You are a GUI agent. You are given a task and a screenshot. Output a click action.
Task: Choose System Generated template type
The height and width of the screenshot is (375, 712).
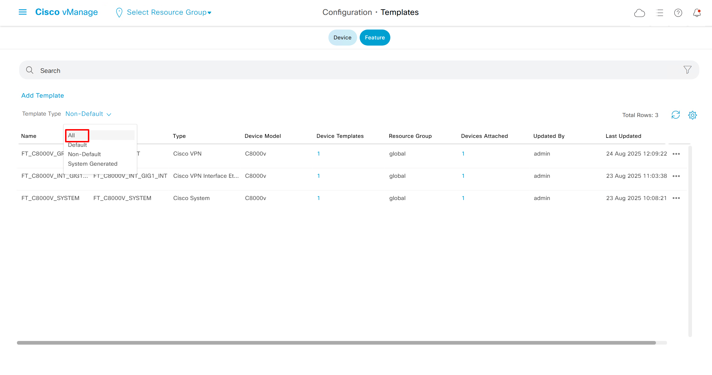point(93,164)
